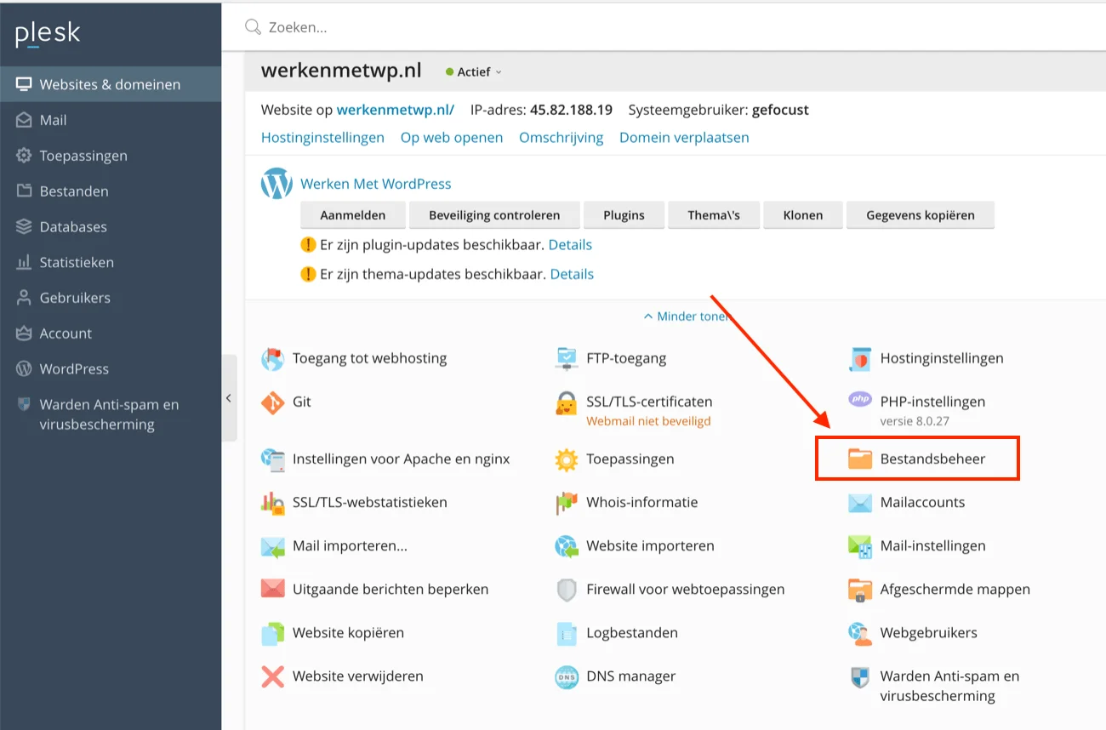Click the SSL/TLS-certificaten padlock icon
The width and height of the screenshot is (1106, 730).
tap(566, 402)
